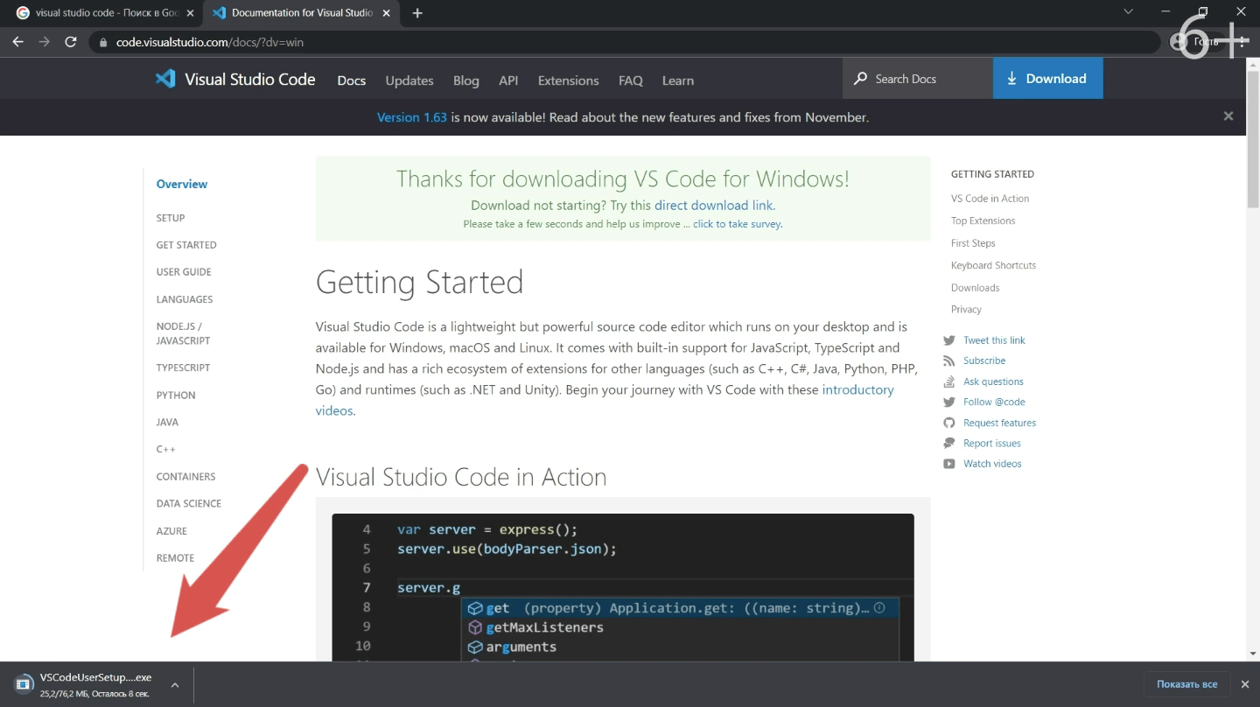
Task: Go to Downloads section link
Action: click(975, 288)
